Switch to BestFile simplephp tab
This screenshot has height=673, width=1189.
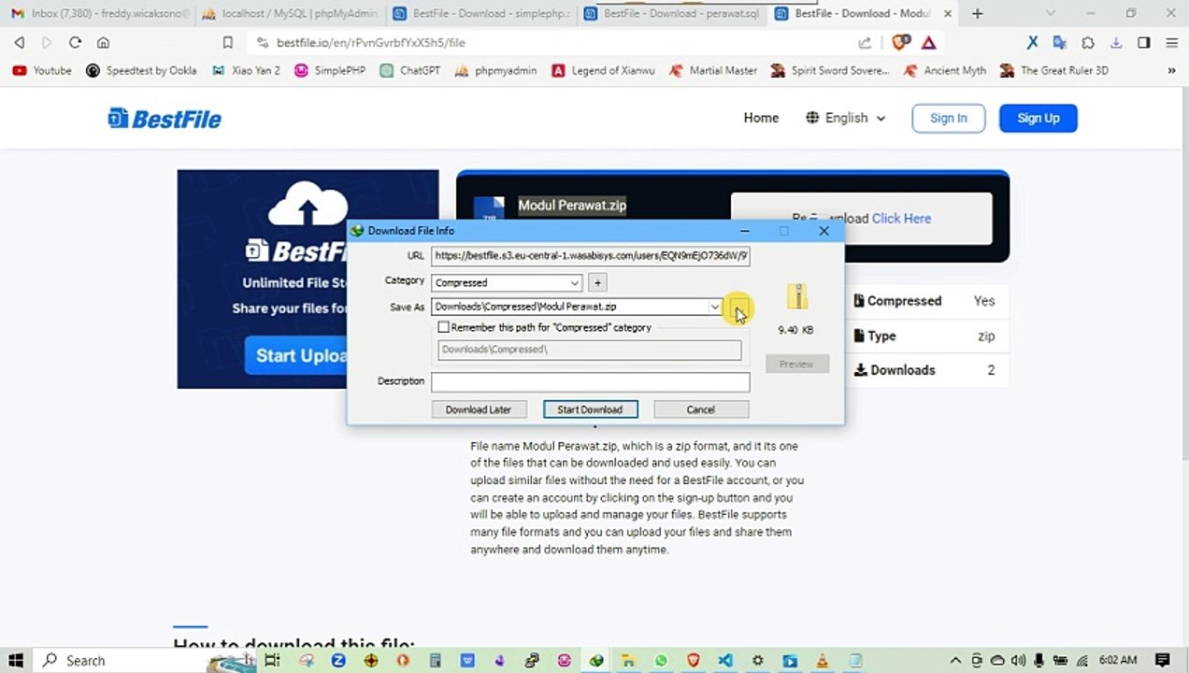click(x=480, y=13)
